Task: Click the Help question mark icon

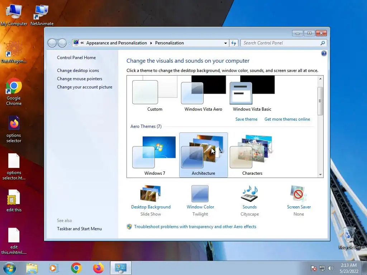Action: coord(324,54)
